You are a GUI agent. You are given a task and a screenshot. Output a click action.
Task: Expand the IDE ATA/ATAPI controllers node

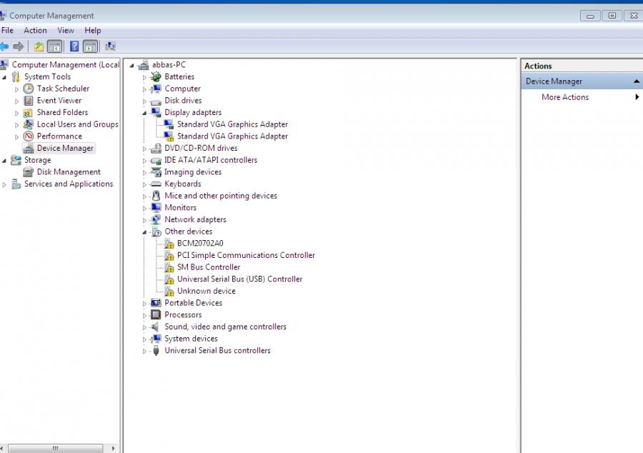point(144,161)
